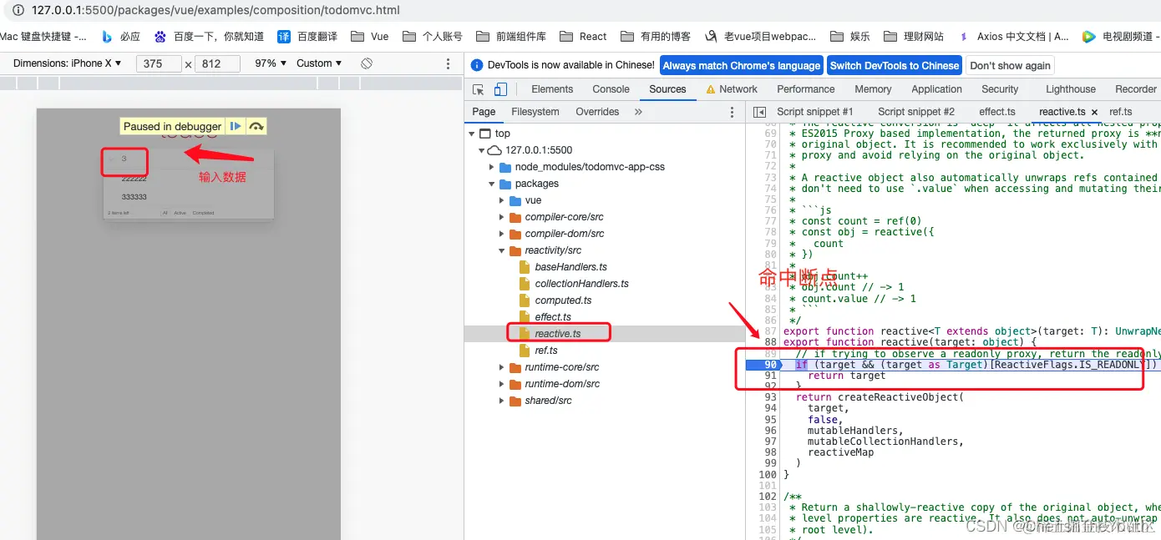Click the rotate screen icon
Image resolution: width=1161 pixels, height=540 pixels.
(x=366, y=63)
